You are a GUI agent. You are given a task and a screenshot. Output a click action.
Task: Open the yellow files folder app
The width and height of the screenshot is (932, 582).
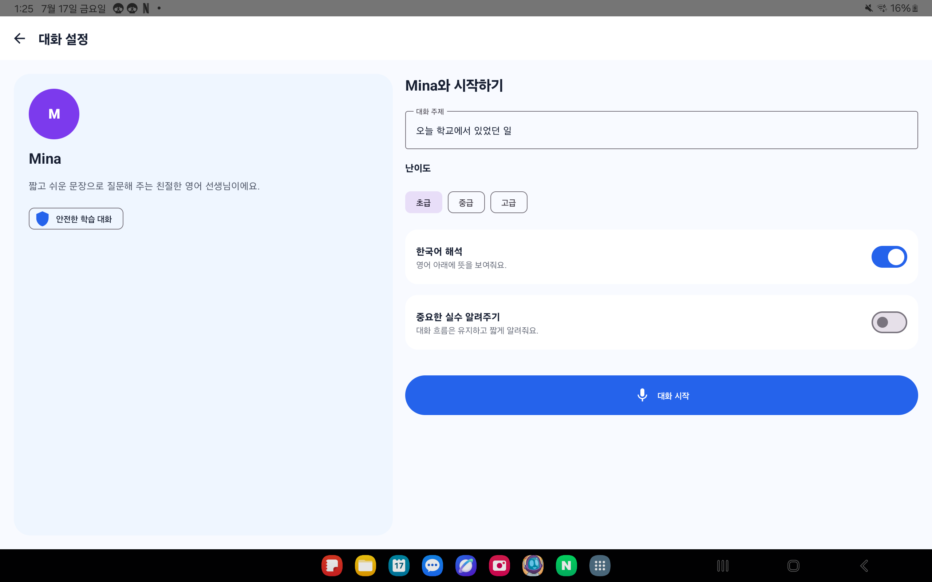click(x=366, y=565)
